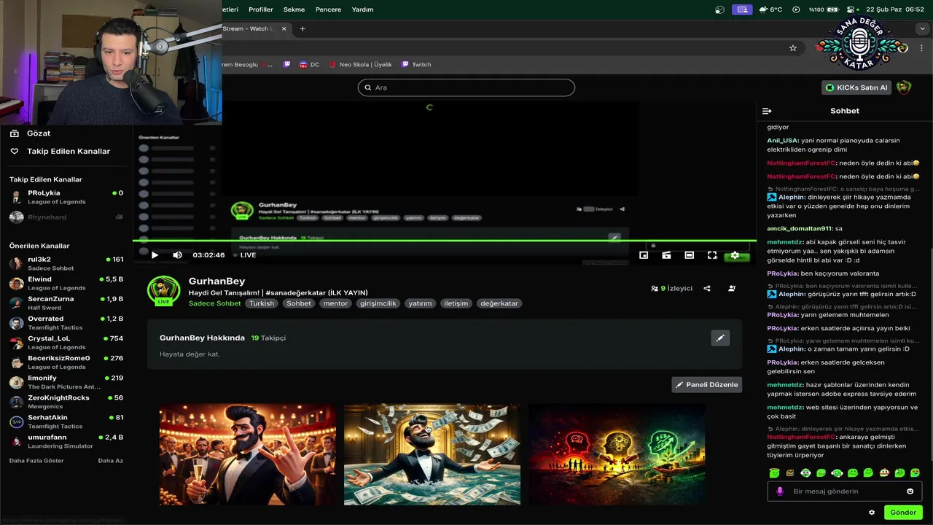Open the Pencere menu in the menu bar

click(328, 9)
